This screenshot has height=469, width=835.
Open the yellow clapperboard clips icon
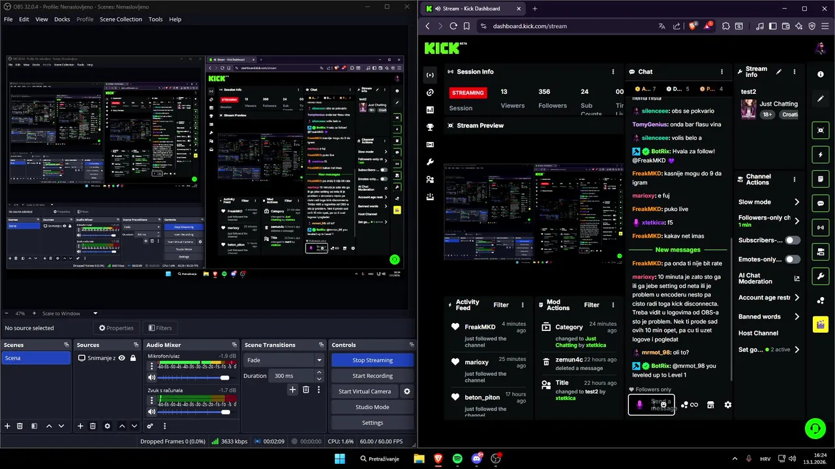(821, 324)
